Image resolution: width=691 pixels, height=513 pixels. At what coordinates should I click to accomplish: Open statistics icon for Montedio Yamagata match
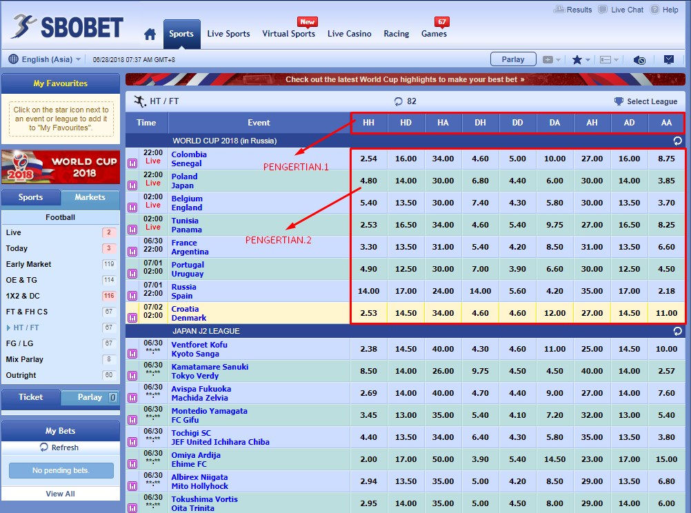click(132, 420)
